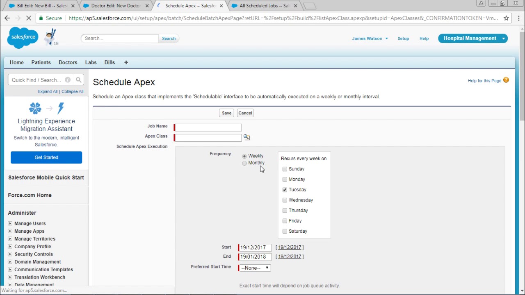Uncheck the Tuesday checkbox
The width and height of the screenshot is (525, 295).
[x=285, y=190]
